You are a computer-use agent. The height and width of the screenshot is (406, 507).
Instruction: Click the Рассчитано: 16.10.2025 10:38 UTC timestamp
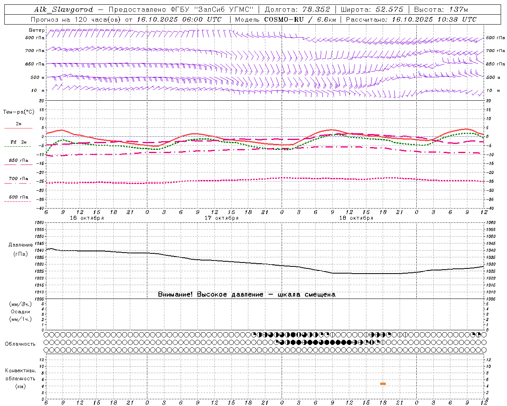coord(411,19)
